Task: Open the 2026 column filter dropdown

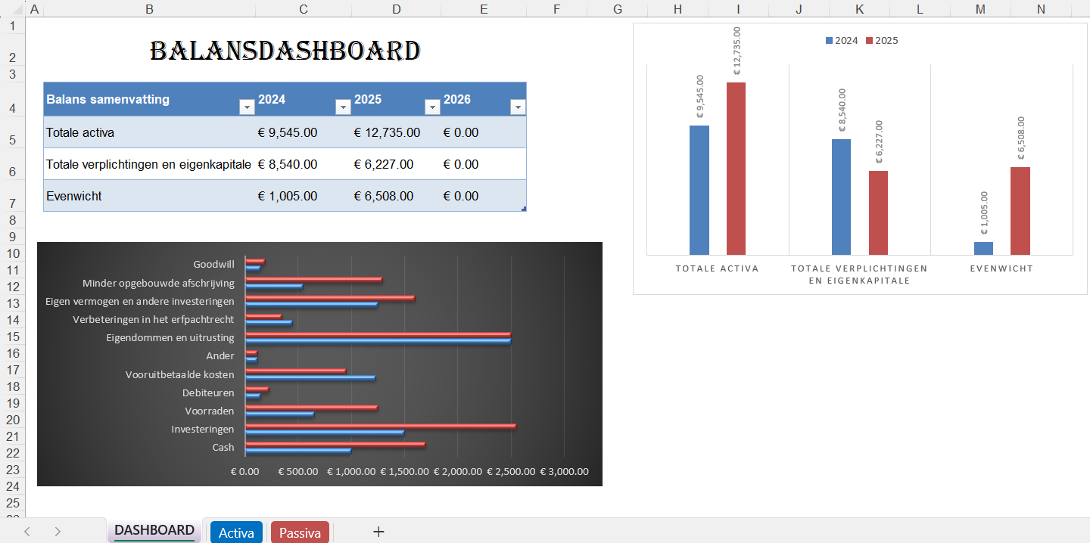Action: coord(518,107)
